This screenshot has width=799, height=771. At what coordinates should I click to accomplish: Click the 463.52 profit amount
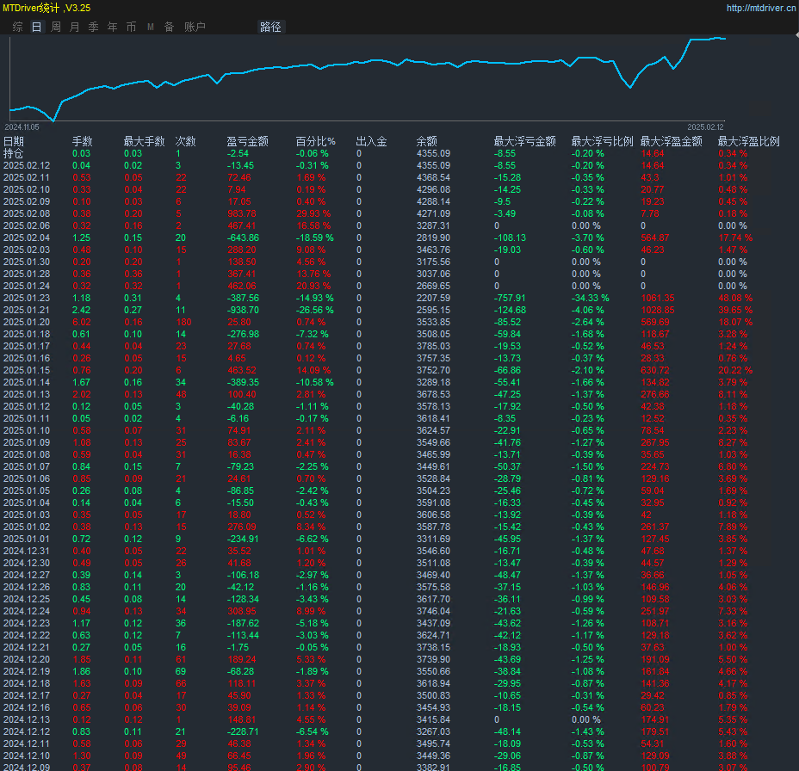242,370
